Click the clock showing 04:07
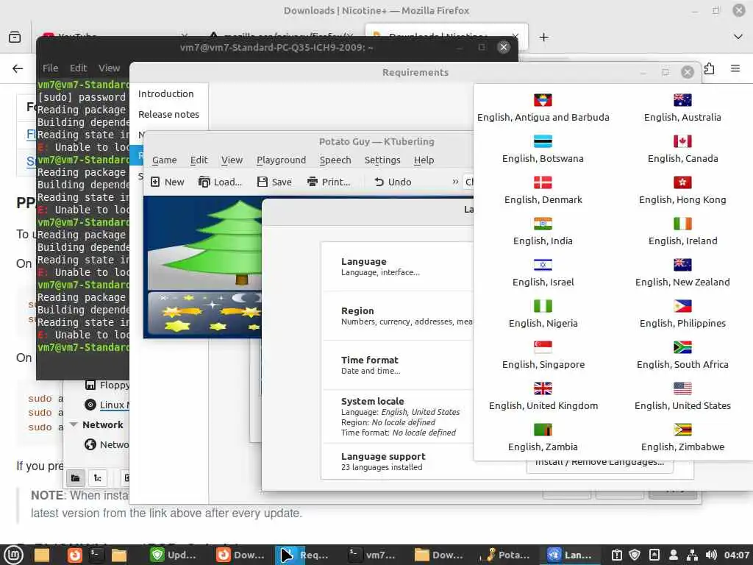 point(737,555)
